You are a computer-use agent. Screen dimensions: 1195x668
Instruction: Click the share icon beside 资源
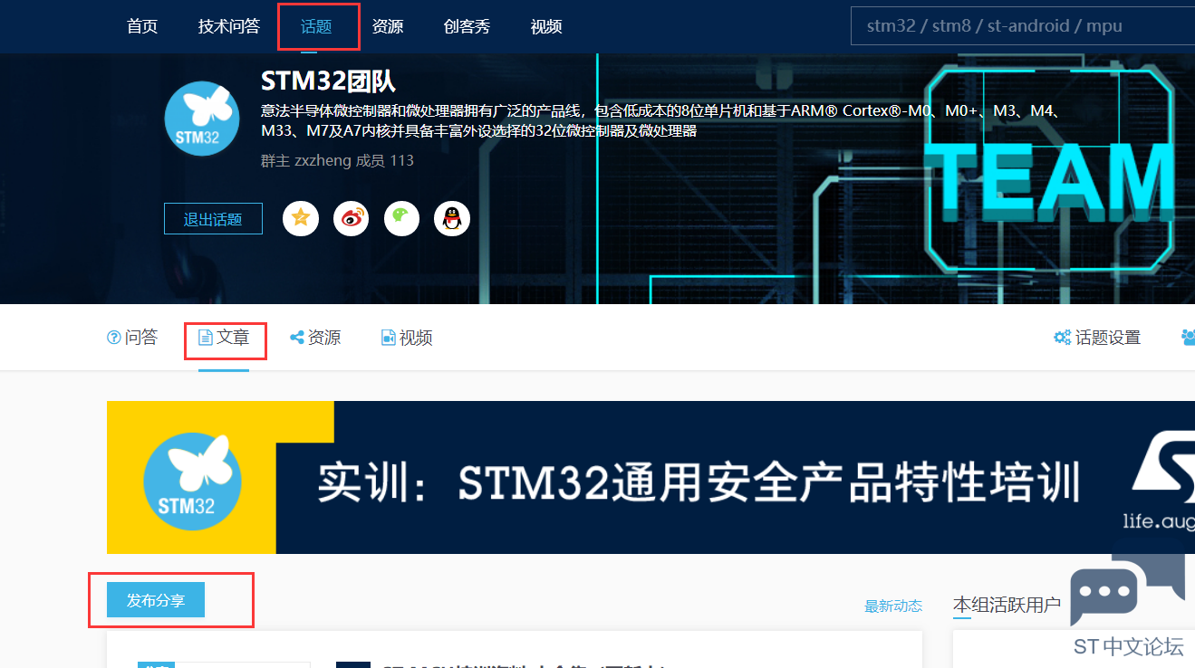pos(296,338)
